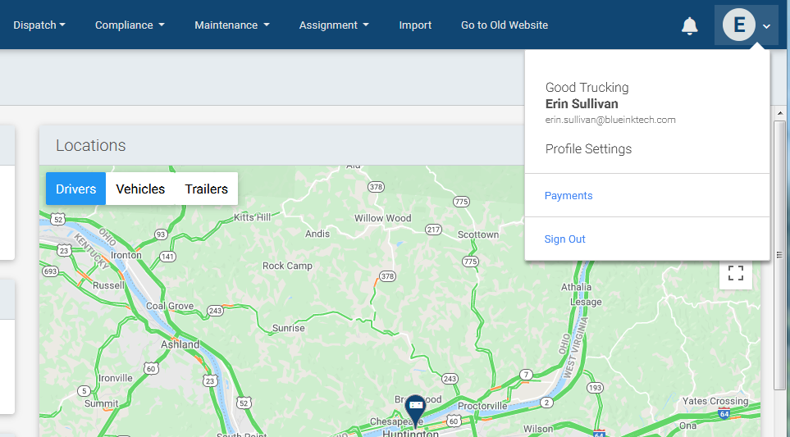The image size is (790, 437).
Task: Select the Drivers map tab
Action: tap(75, 189)
